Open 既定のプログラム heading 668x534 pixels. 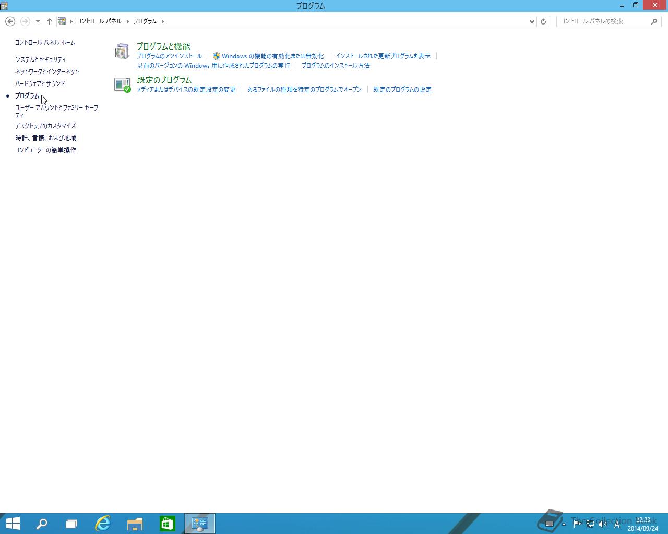pyautogui.click(x=164, y=80)
